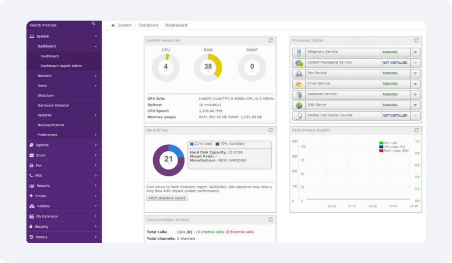This screenshot has height=263, width=452.
Task: Refresh the Performance Graphic applet
Action: coord(416,130)
